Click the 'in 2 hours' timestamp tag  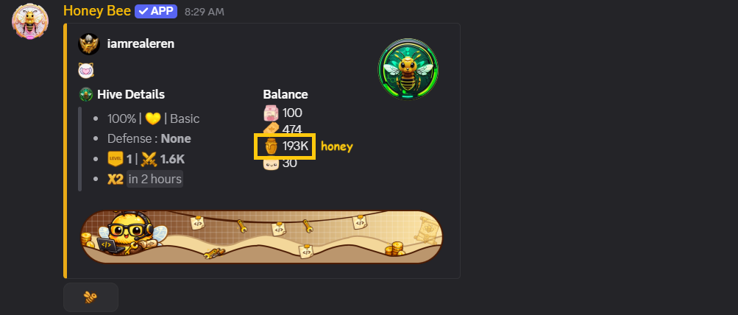coord(155,179)
